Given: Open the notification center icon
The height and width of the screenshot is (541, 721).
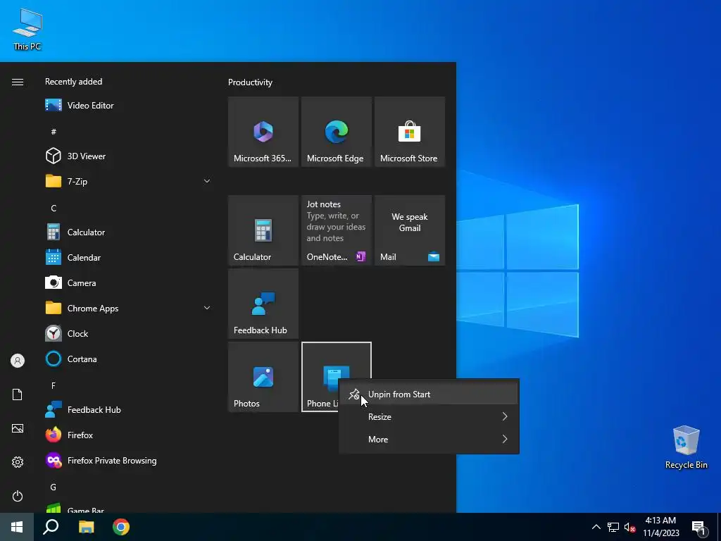Looking at the screenshot, I should pyautogui.click(x=699, y=527).
